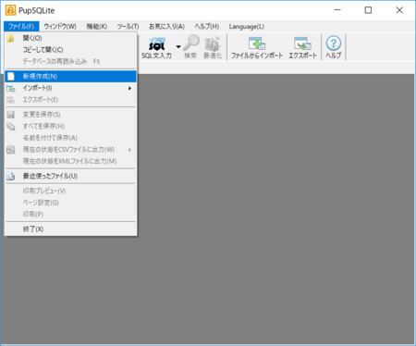Click the エクスポート toolbar icon
The height and width of the screenshot is (346, 416).
point(302,47)
